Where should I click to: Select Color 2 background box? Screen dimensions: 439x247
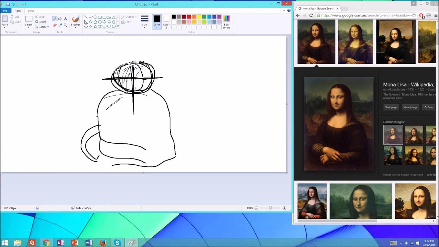click(x=166, y=22)
